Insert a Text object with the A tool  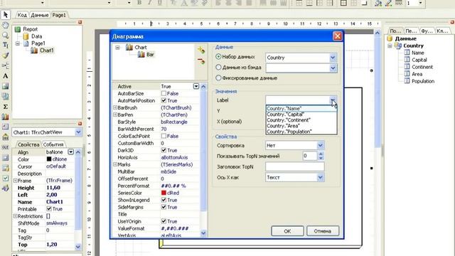[6, 76]
